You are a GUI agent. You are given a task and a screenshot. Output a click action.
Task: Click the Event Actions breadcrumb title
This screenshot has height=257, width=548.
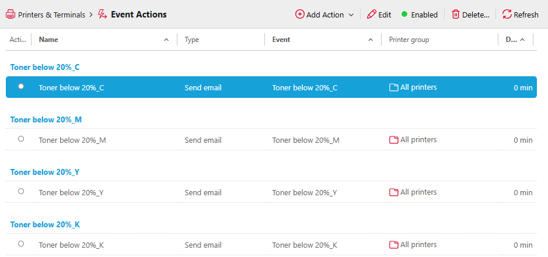tap(139, 15)
